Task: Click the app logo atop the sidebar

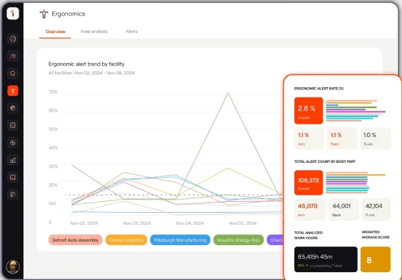Action: coord(13,13)
